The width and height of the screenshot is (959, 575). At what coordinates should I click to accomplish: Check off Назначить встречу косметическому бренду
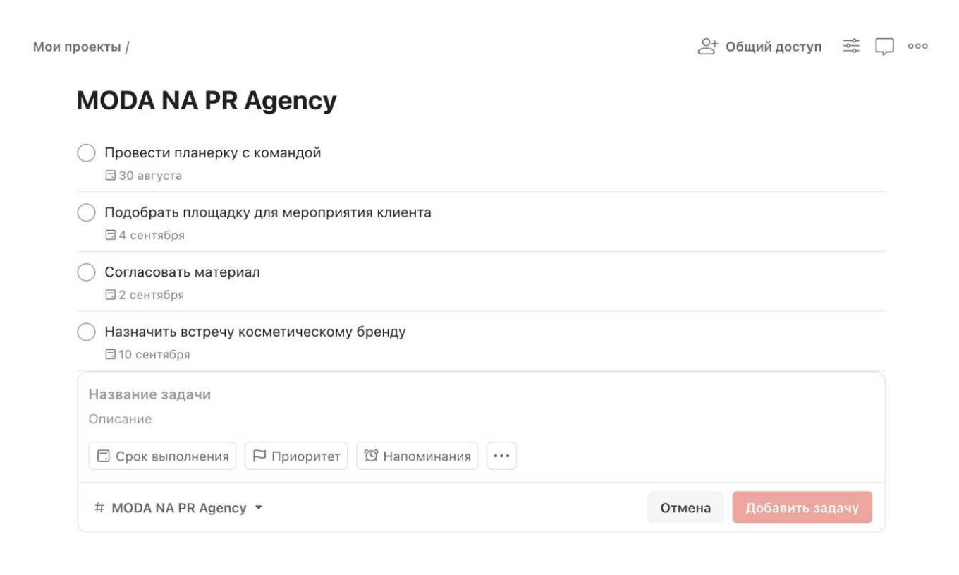86,332
